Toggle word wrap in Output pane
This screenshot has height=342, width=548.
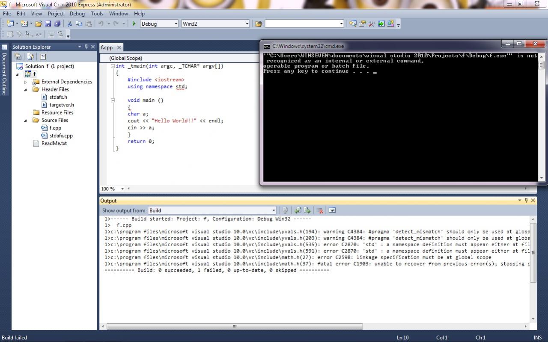point(332,210)
